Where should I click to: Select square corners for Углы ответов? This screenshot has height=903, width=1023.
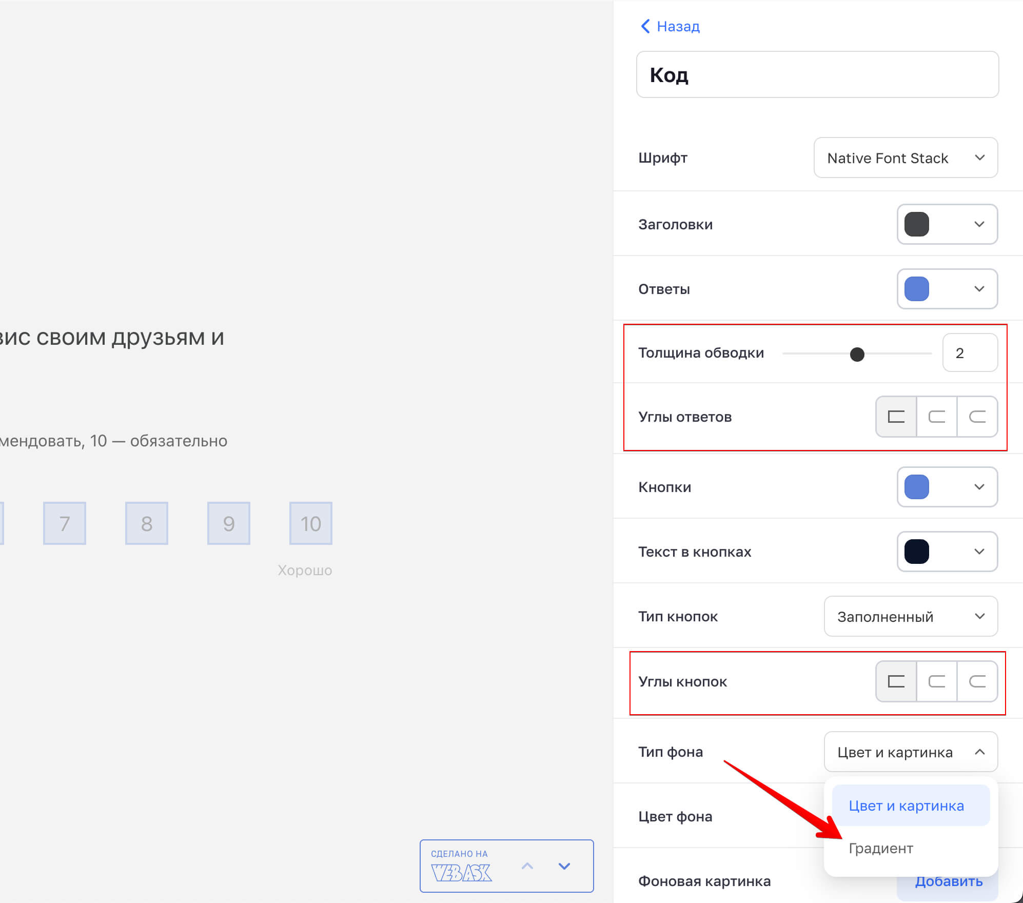coord(896,417)
